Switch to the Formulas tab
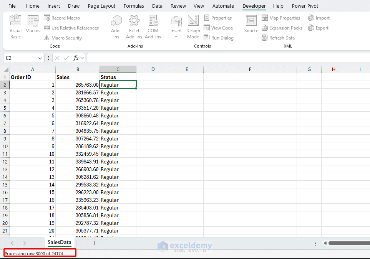The width and height of the screenshot is (370, 259). pos(134,6)
